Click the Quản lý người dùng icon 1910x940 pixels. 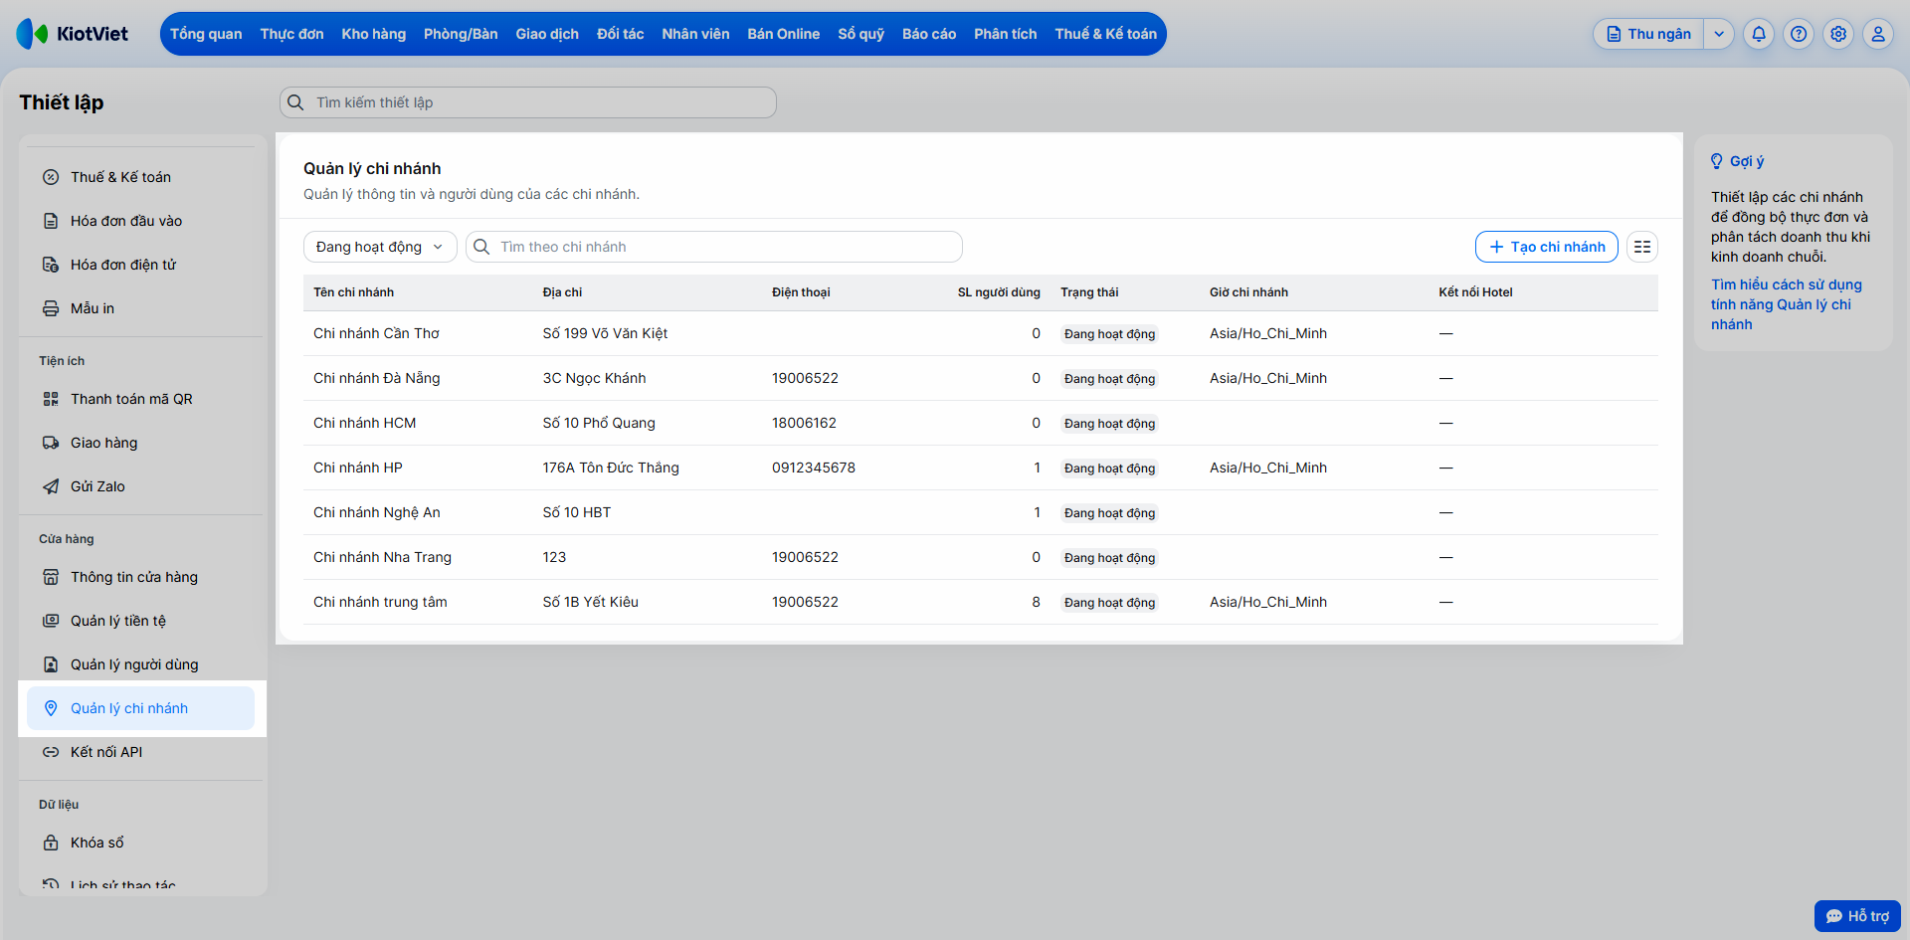click(x=51, y=664)
